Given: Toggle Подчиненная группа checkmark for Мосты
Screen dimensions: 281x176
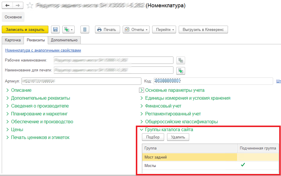Looking at the screenshot, I should point(243,165).
